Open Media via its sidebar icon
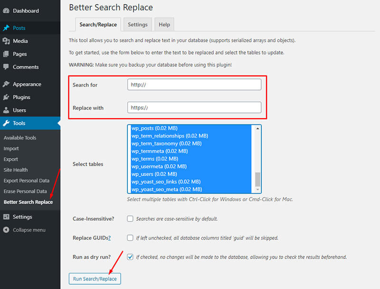Viewport: 380px width, 289px height. pos(6,41)
